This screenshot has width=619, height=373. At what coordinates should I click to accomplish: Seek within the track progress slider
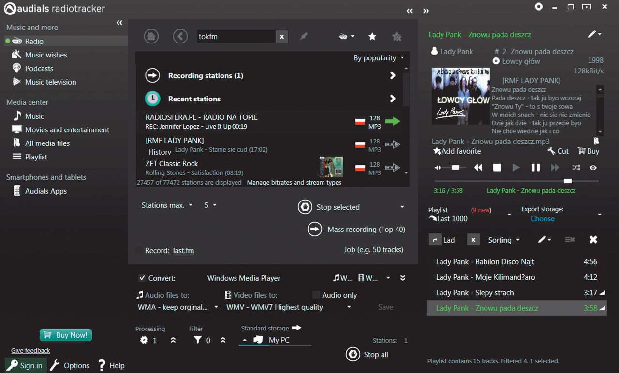click(x=516, y=181)
